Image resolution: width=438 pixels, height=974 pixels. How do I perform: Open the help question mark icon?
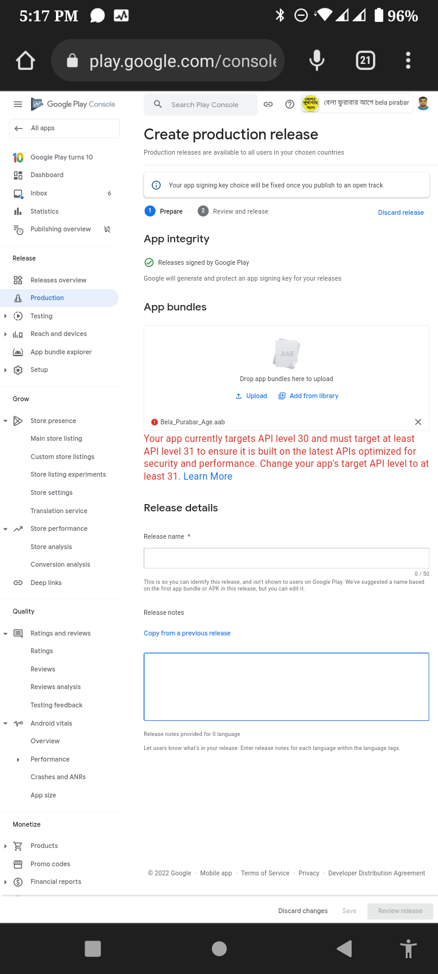(290, 104)
